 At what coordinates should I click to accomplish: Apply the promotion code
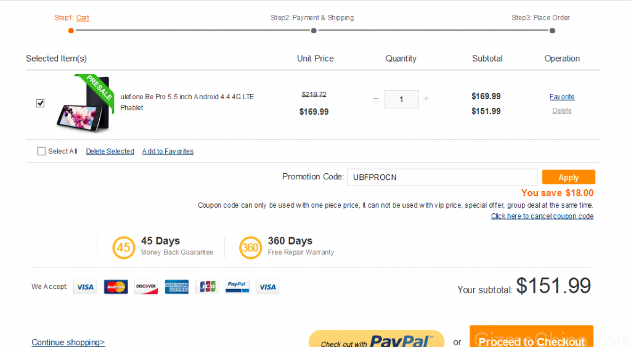568,177
